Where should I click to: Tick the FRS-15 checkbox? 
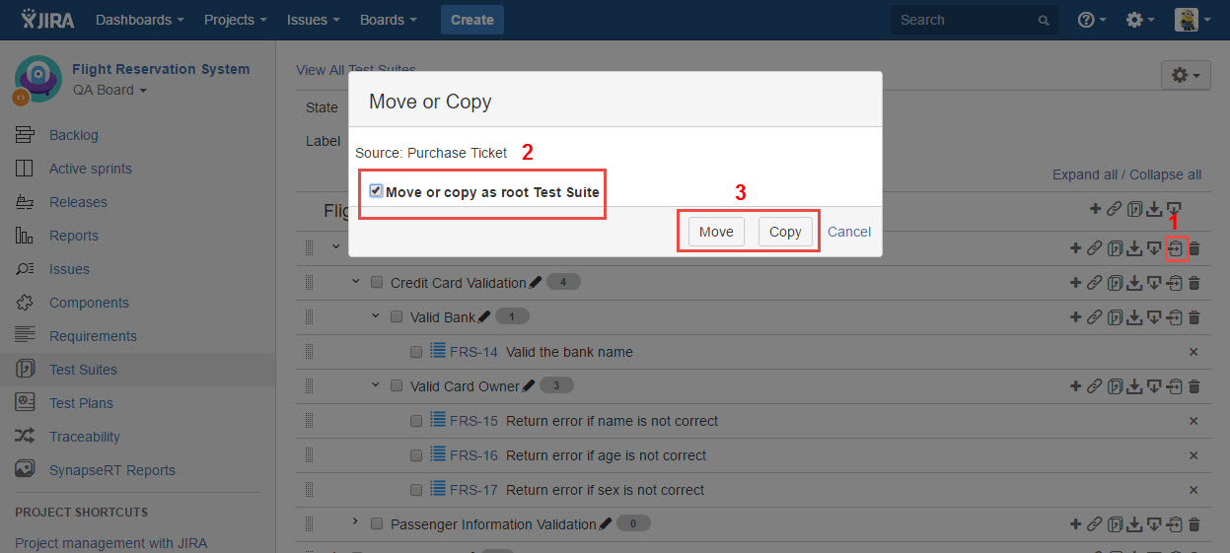(x=416, y=421)
